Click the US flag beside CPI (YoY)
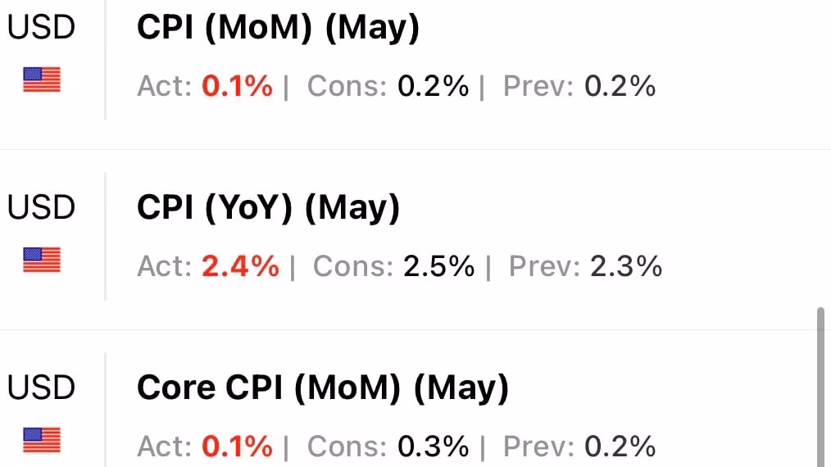The width and height of the screenshot is (831, 467). (x=42, y=261)
